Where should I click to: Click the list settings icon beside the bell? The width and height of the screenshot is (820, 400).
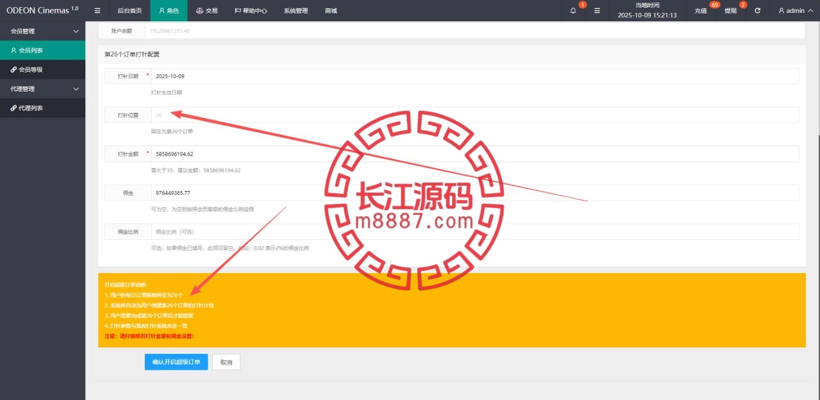click(x=597, y=11)
